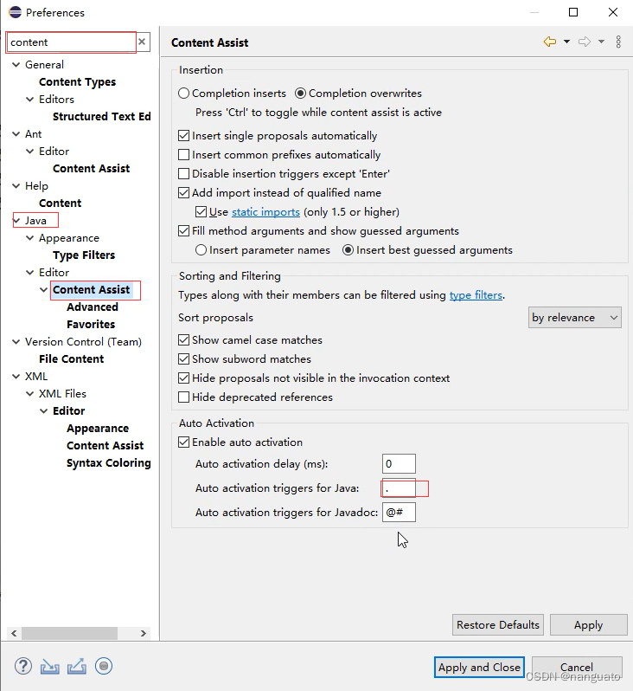Screen dimensions: 633x691
Task: Collapse the XML tree node
Action: (x=16, y=377)
